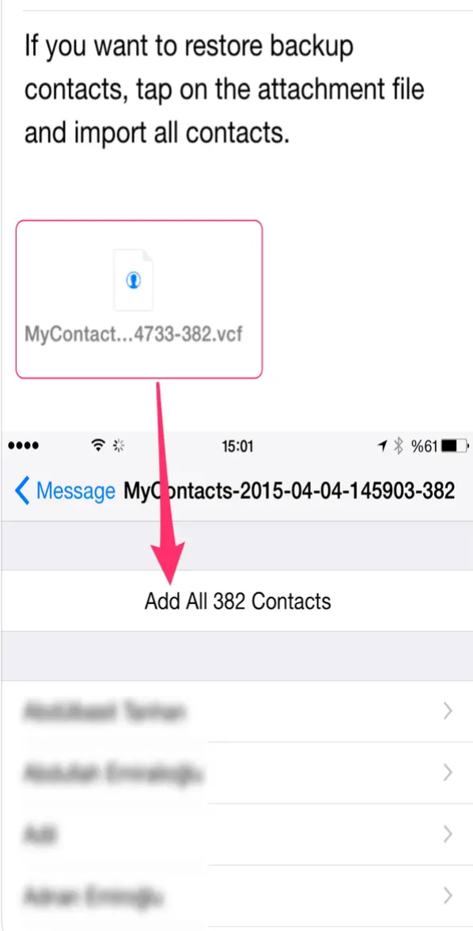This screenshot has width=473, height=931.
Task: Tap the %61 battery percentage text
Action: tap(425, 446)
